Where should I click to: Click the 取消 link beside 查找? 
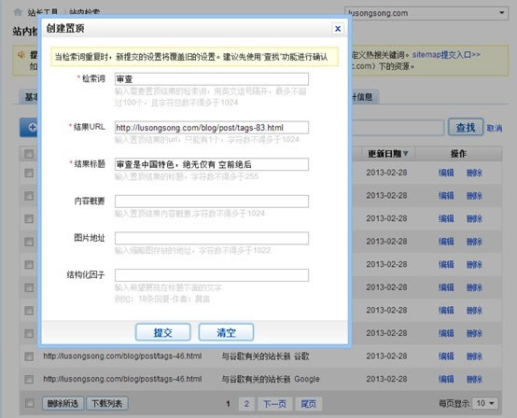pyautogui.click(x=495, y=128)
